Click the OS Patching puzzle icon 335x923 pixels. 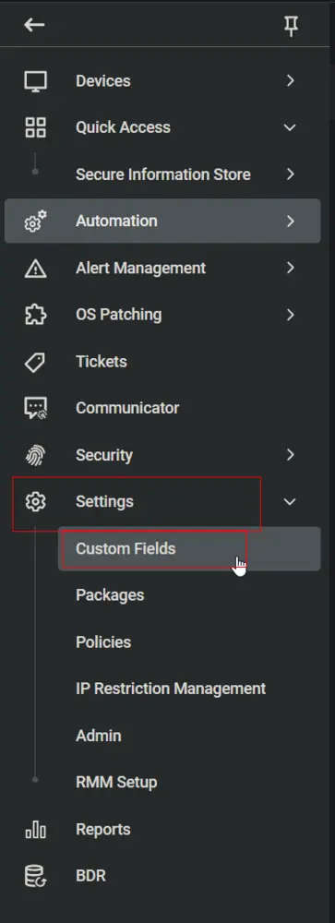click(35, 315)
